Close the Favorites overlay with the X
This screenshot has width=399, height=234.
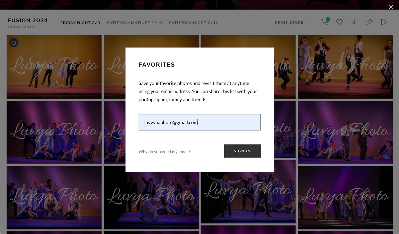point(391,7)
